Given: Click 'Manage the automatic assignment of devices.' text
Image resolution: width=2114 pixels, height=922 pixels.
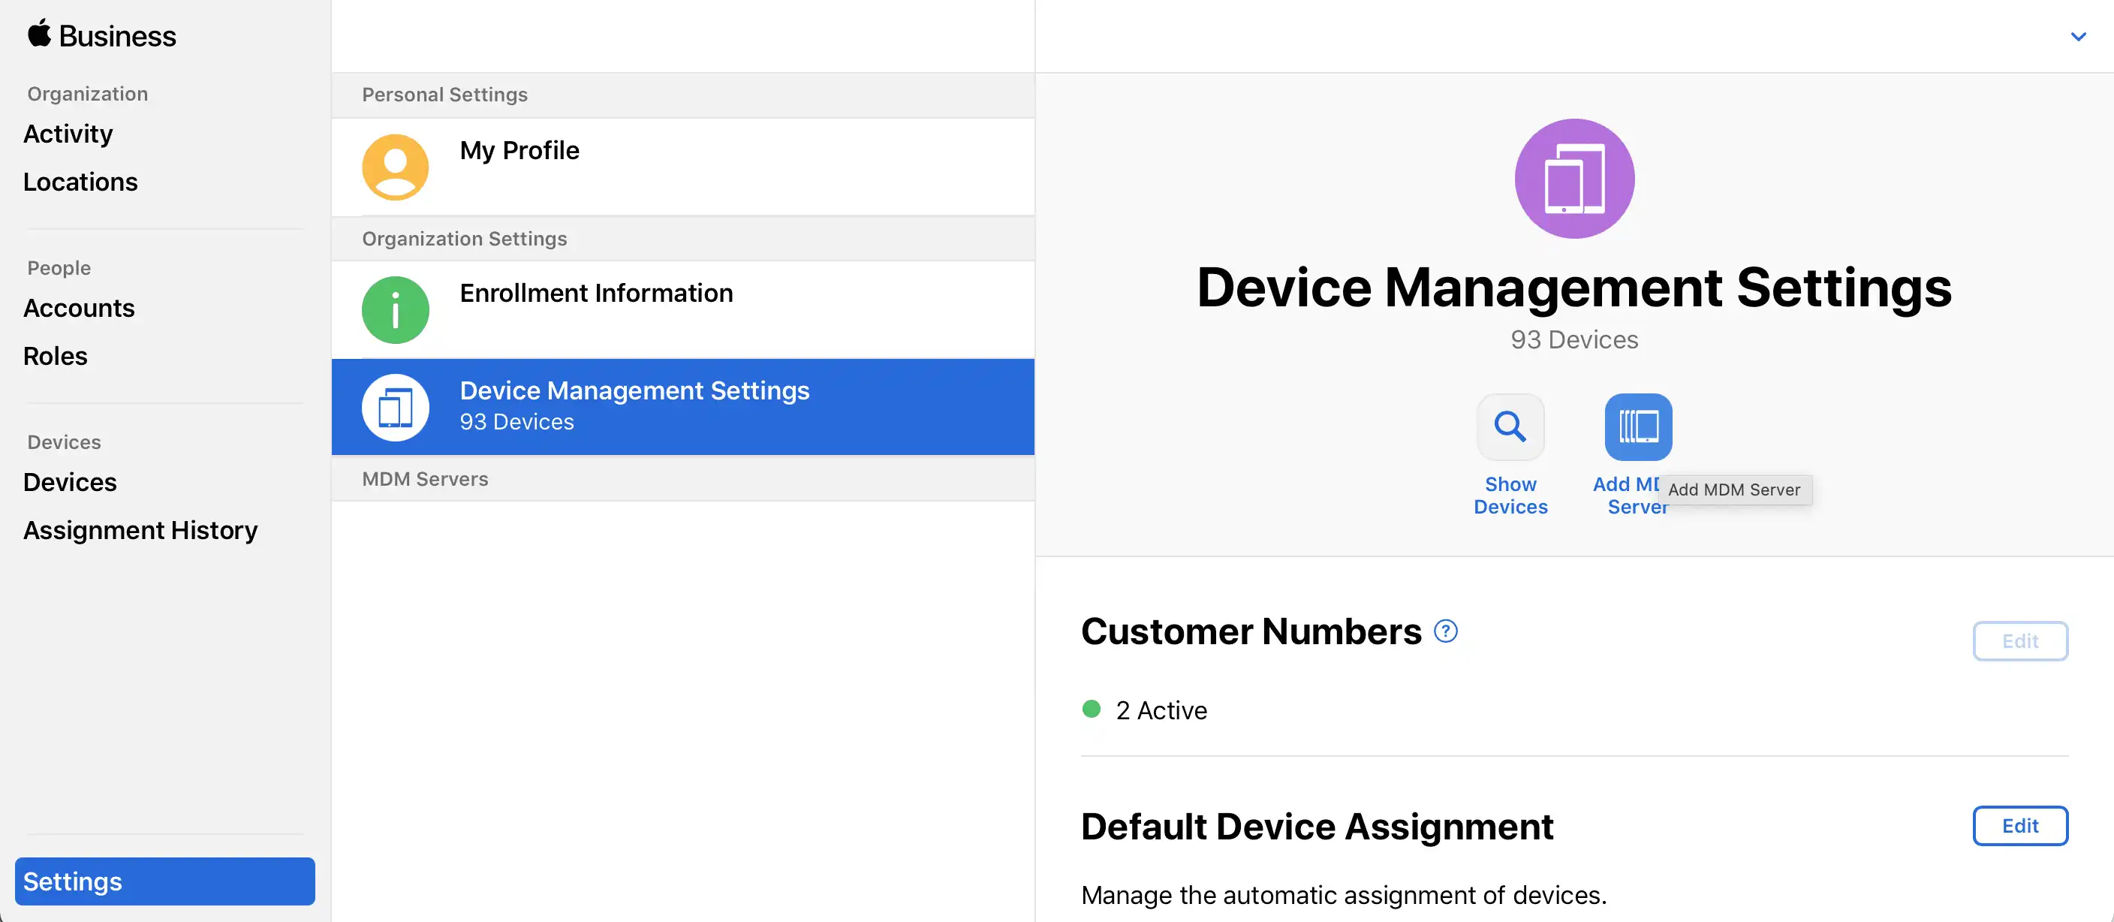Looking at the screenshot, I should point(1344,895).
